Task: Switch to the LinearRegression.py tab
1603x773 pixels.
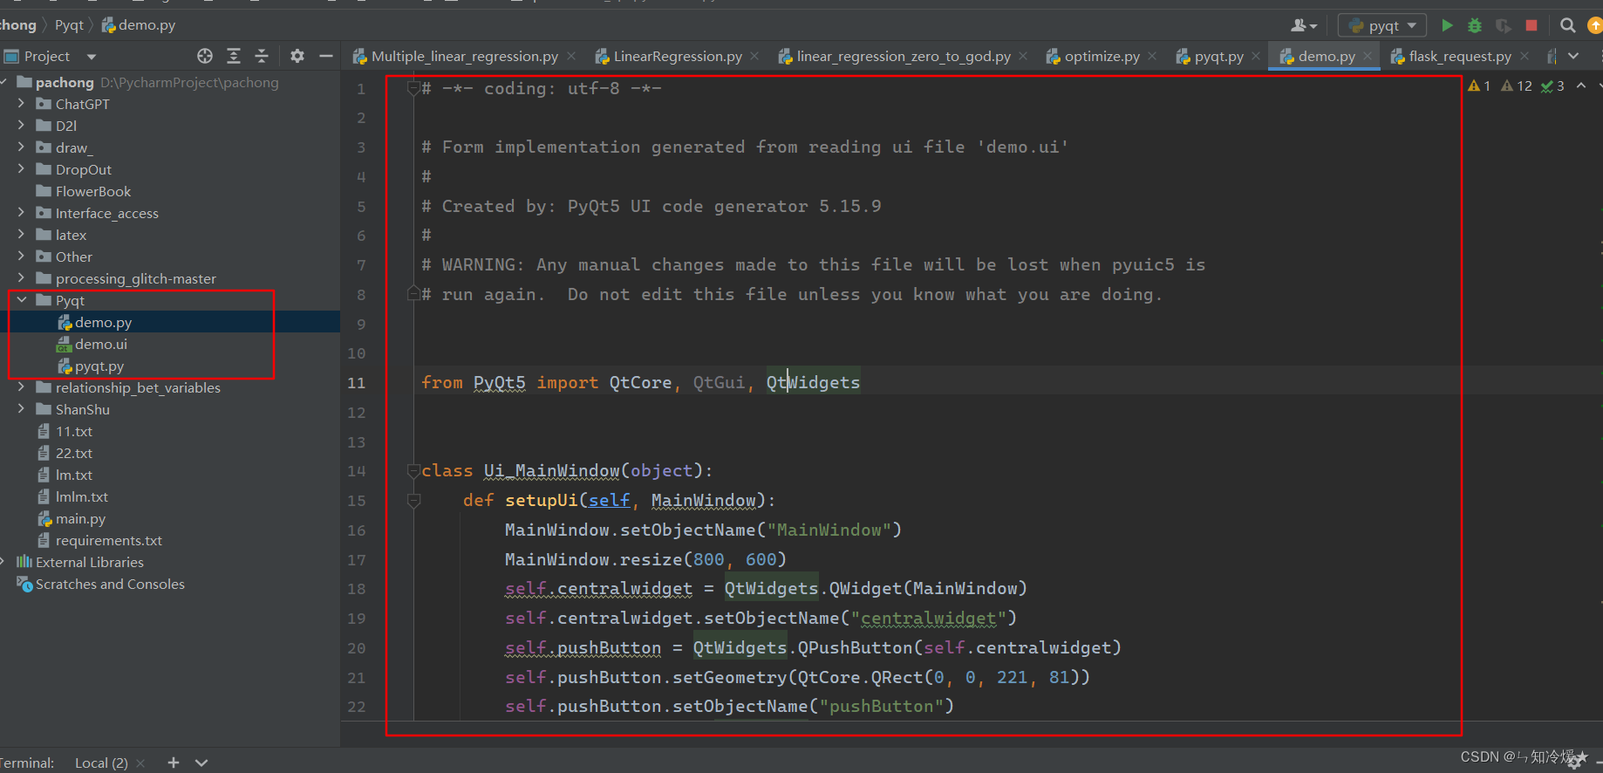Action: 677,56
